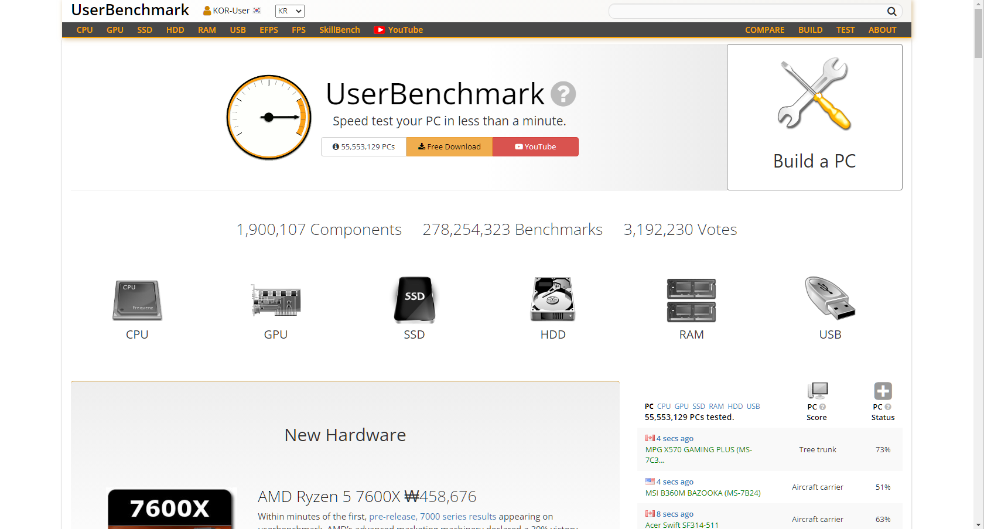
Task: Go to TEST in the navbar
Action: pyautogui.click(x=845, y=30)
